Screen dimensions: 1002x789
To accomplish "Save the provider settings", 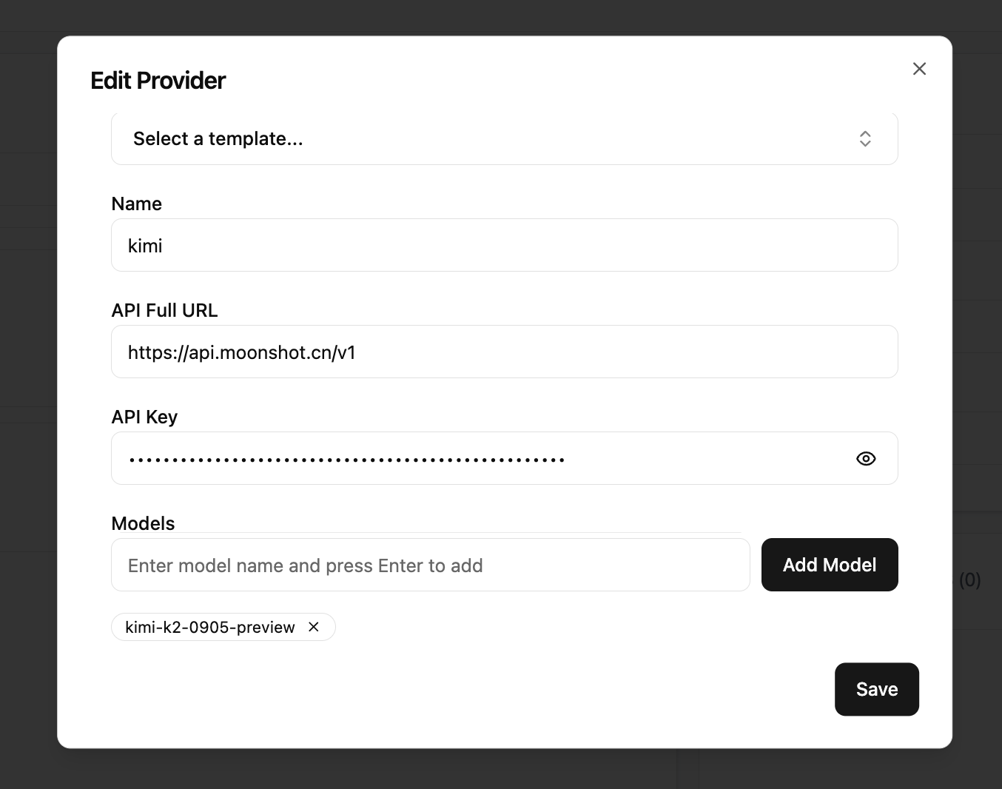I will (876, 689).
